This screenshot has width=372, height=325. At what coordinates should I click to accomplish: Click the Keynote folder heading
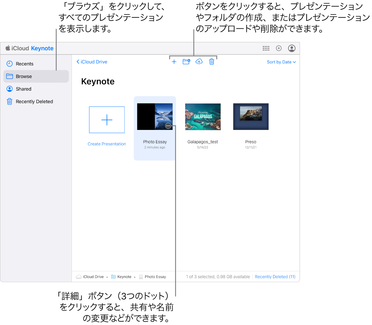click(98, 81)
